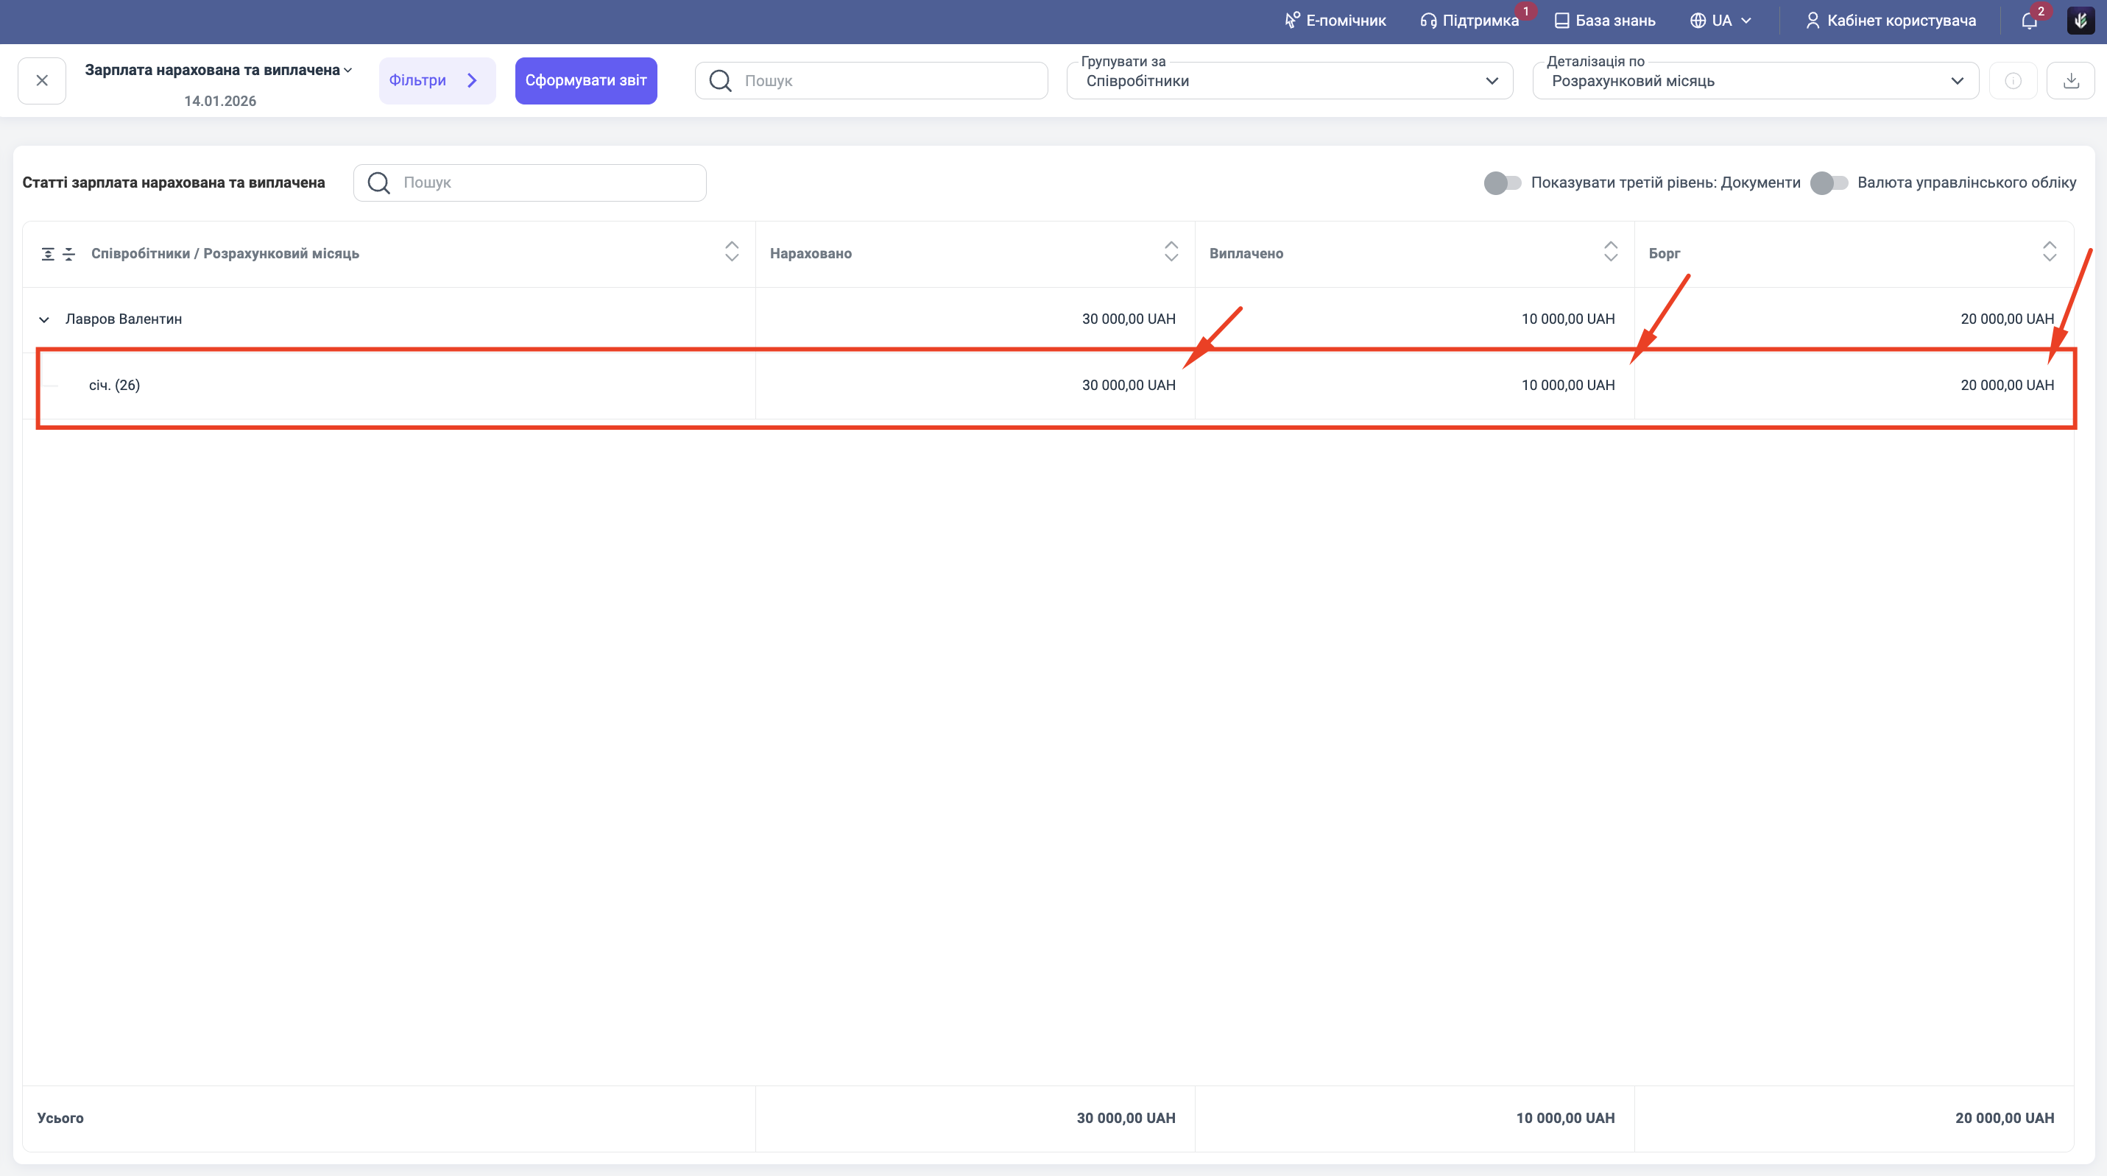Enable Показувати третій рівень: Документи toggle
Screen dimensions: 2107x1176
pos(1502,183)
